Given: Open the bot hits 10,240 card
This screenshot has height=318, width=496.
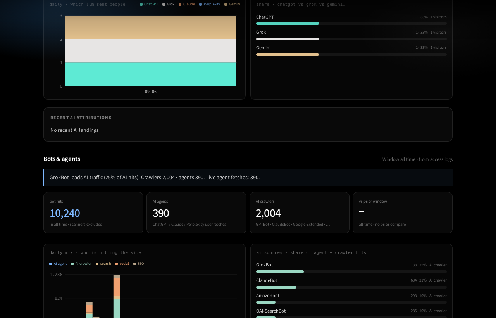Looking at the screenshot, I should pyautogui.click(x=93, y=213).
